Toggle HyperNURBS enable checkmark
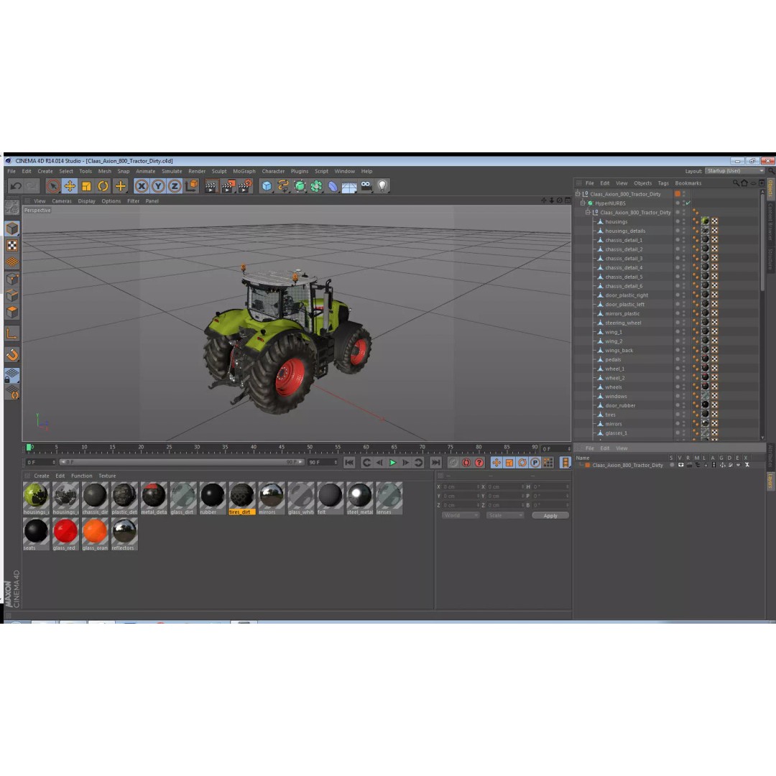The height and width of the screenshot is (776, 776). (x=688, y=203)
